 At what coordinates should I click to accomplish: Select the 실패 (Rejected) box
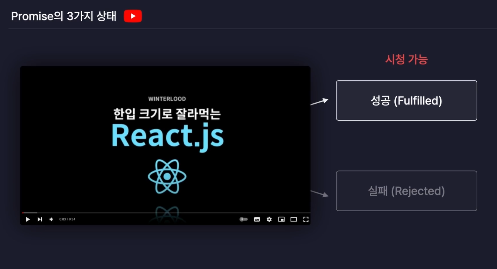point(407,191)
